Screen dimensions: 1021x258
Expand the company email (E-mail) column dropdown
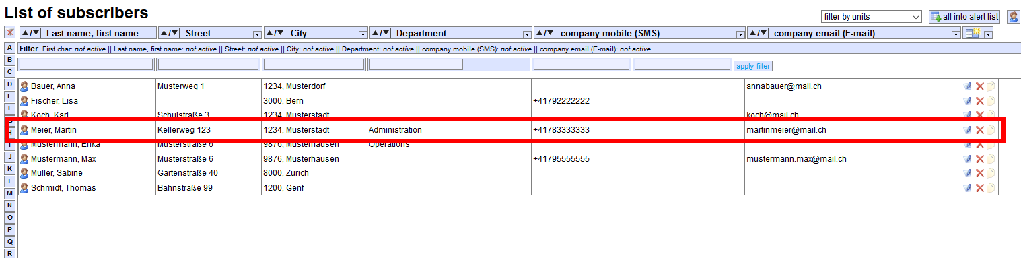click(x=956, y=34)
